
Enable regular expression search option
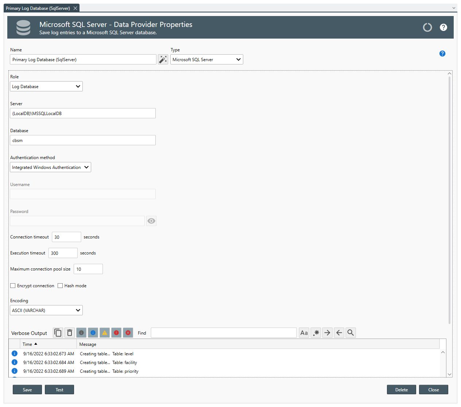pyautogui.click(x=316, y=333)
